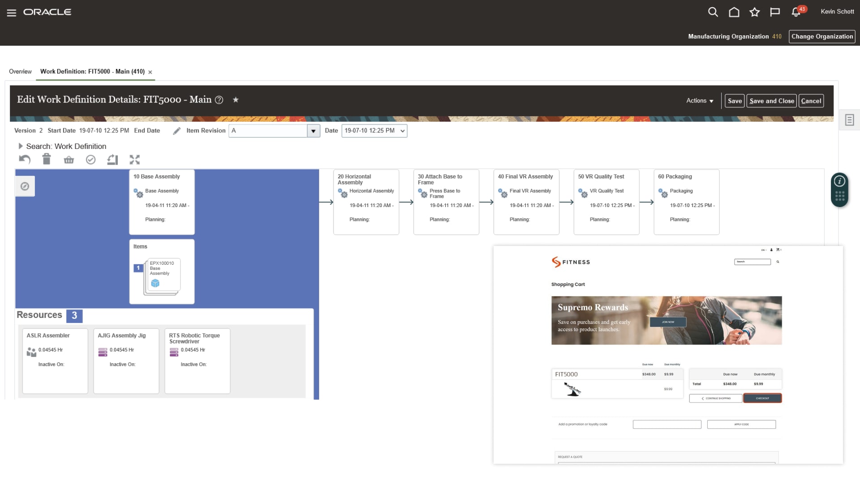Expand Search: Work Definition section
Viewport: 860px width, 483px height.
[x=21, y=146]
